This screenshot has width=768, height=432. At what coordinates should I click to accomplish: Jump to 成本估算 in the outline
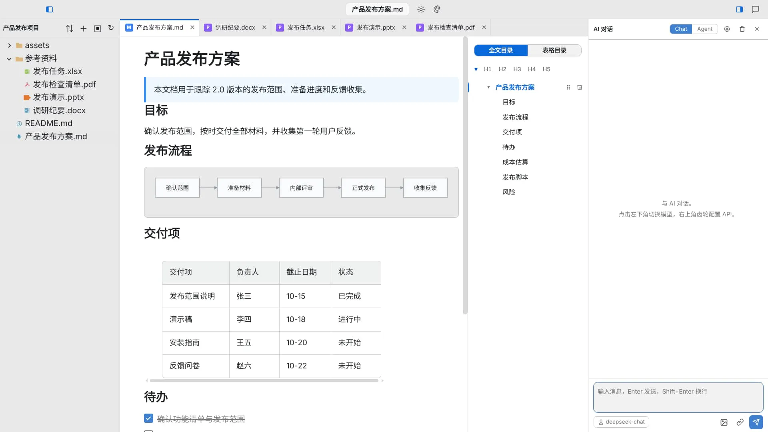515,162
